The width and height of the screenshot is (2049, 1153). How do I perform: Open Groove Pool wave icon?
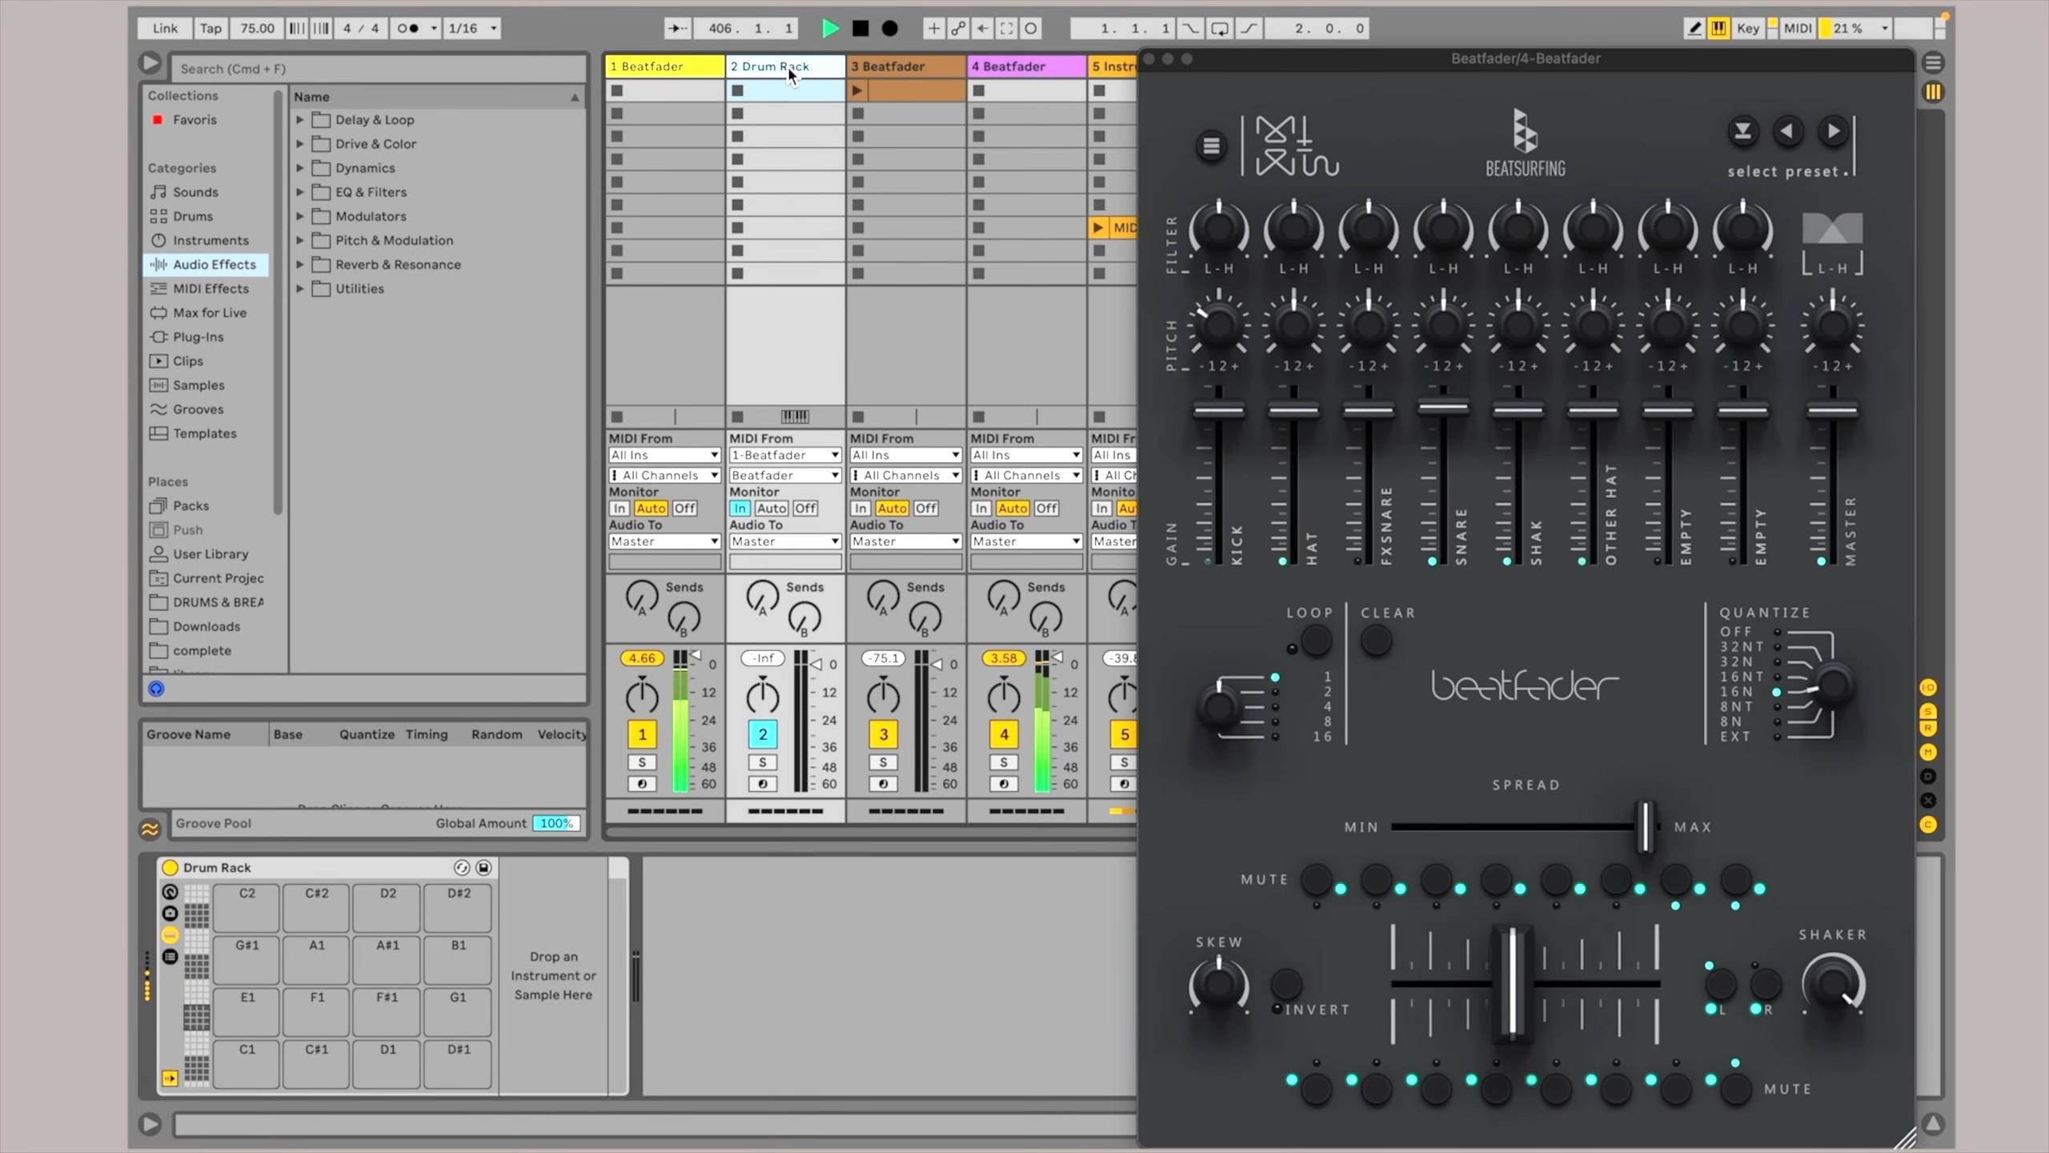(x=150, y=829)
